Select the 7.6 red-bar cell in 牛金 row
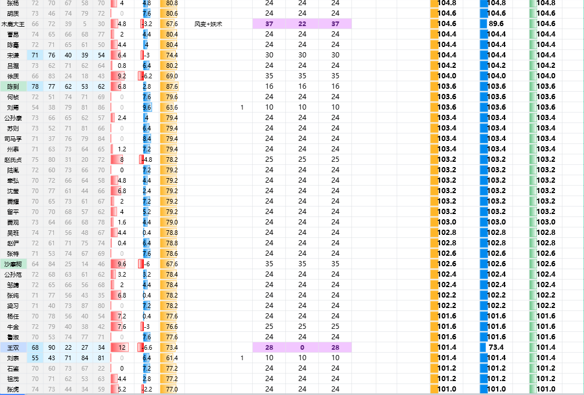Viewport: 584px width, 395px height. click(122, 327)
